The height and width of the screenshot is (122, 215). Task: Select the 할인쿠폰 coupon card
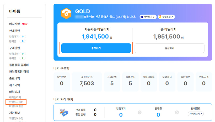(x=62, y=82)
